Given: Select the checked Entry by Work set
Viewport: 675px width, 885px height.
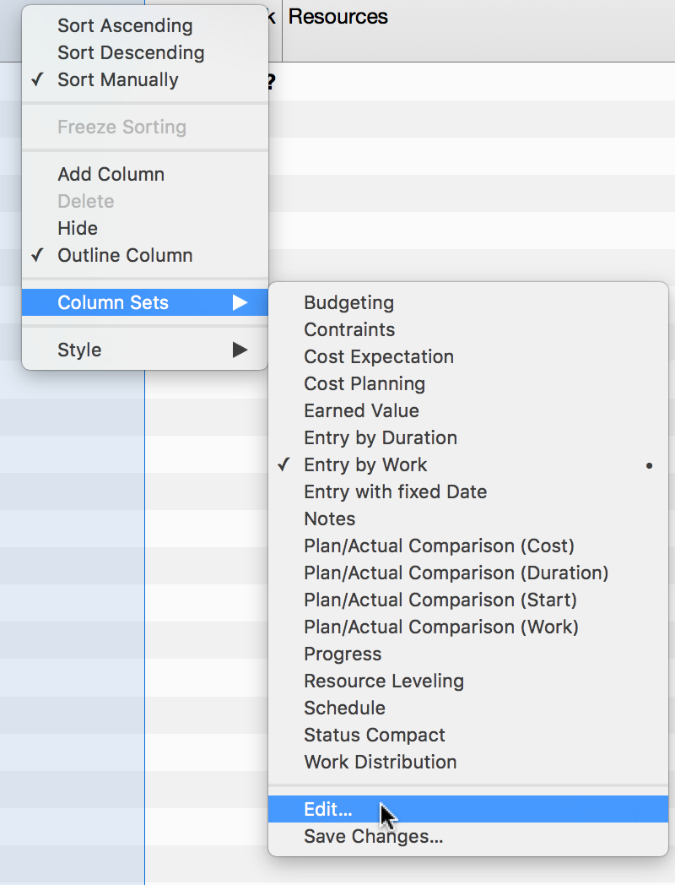Looking at the screenshot, I should (468, 465).
